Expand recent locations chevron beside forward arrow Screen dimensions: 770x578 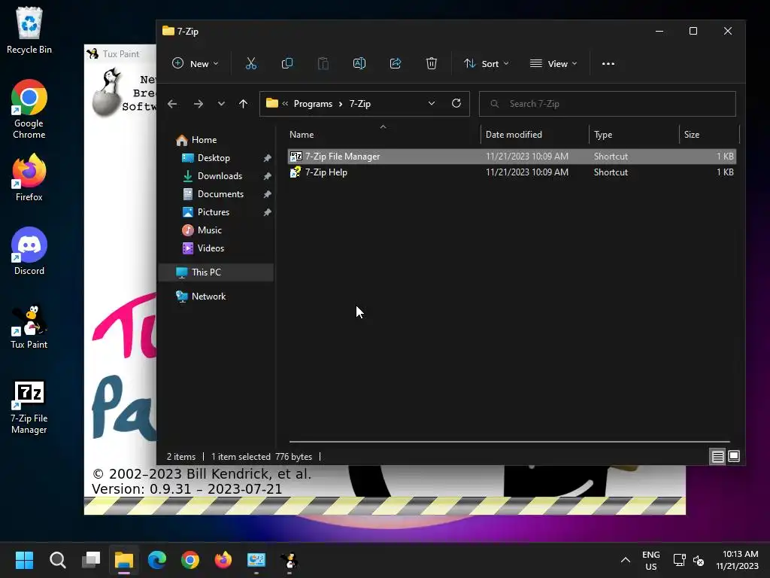click(x=221, y=104)
